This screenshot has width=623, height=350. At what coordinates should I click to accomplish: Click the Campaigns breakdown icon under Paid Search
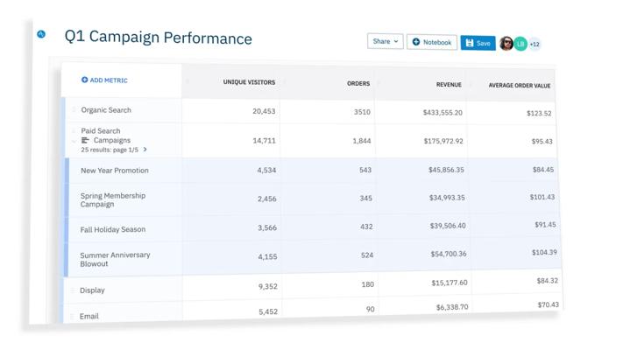(85, 140)
